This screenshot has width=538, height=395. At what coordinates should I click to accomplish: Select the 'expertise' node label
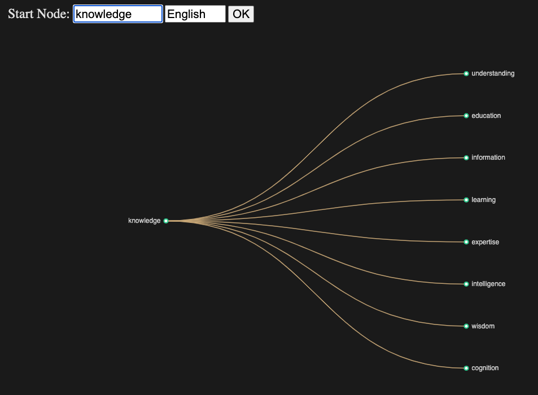pos(485,242)
